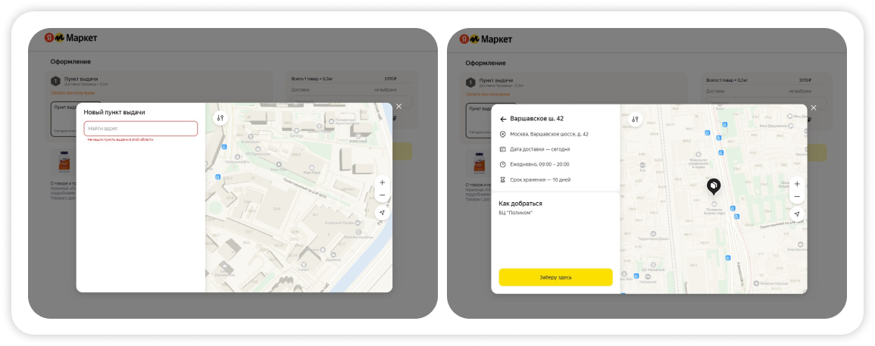Click Яндекс Маркет logo behind Варшавское ш. 42 dialog
875x346 pixels.
[486, 39]
